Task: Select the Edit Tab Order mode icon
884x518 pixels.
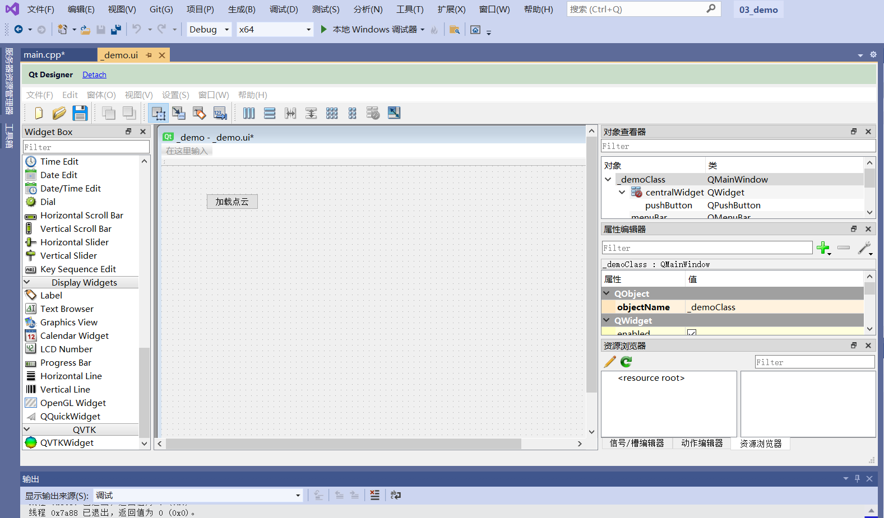Action: coord(220,113)
